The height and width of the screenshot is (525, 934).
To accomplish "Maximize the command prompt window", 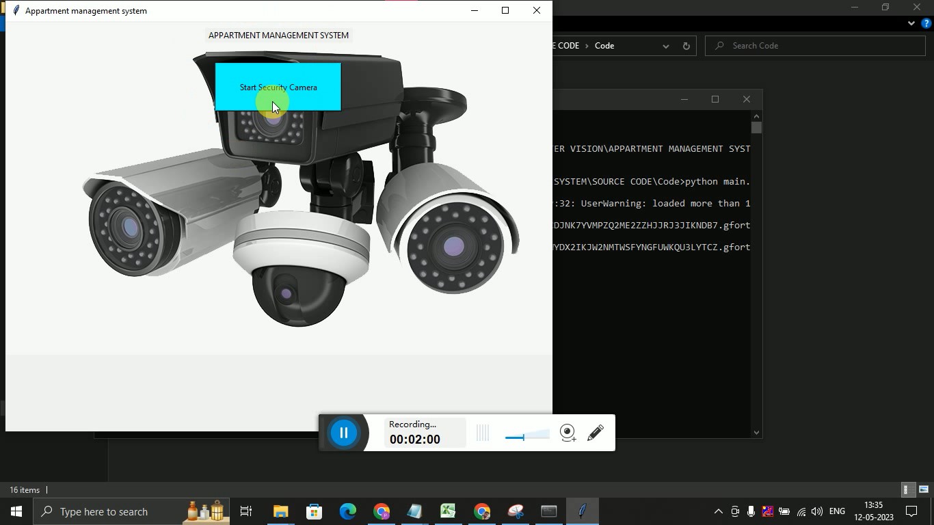I will tap(715, 99).
